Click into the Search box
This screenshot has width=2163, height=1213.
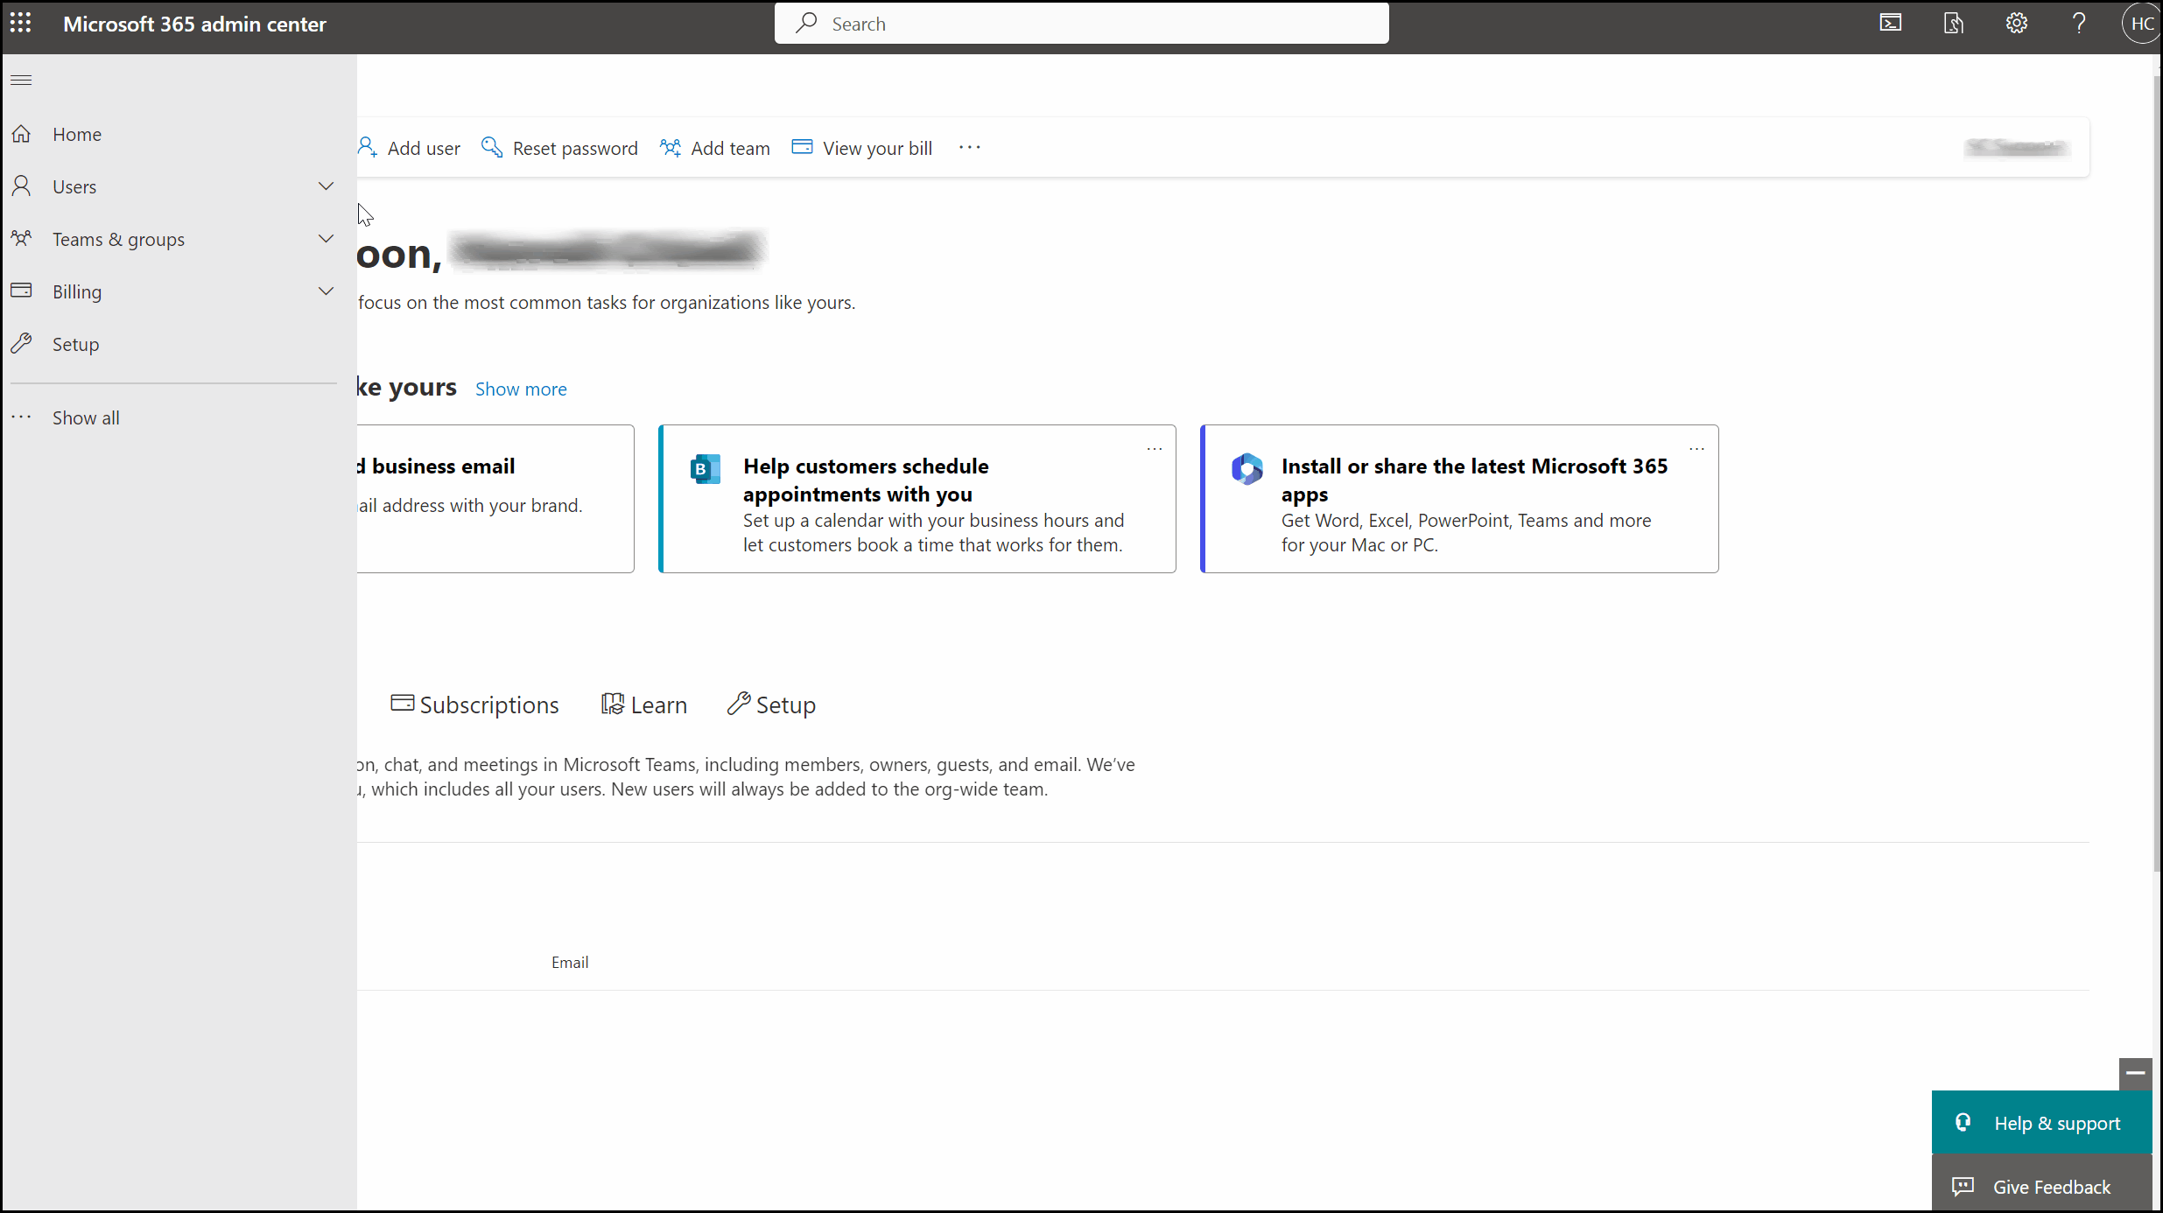[x=1081, y=24]
